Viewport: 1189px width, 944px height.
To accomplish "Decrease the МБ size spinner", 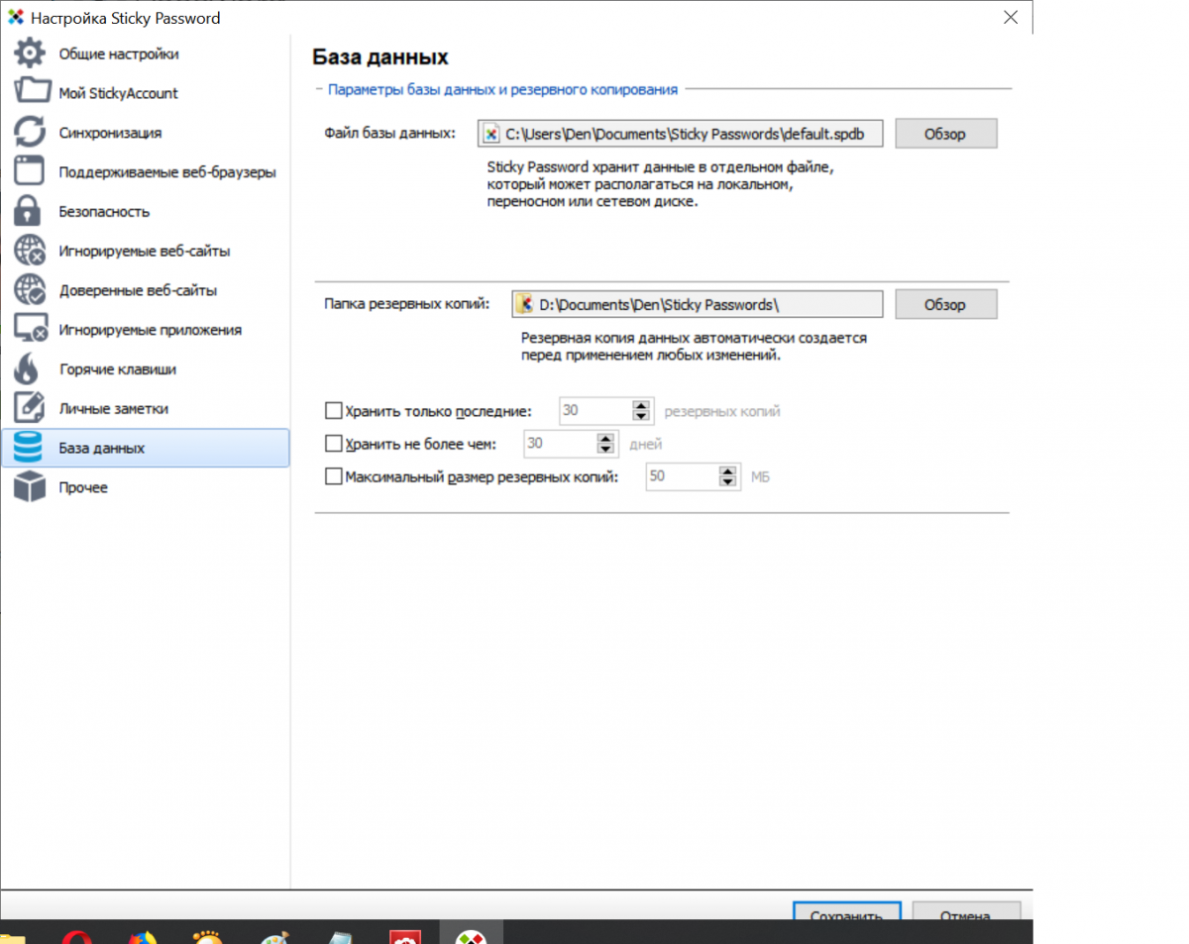I will click(x=729, y=482).
